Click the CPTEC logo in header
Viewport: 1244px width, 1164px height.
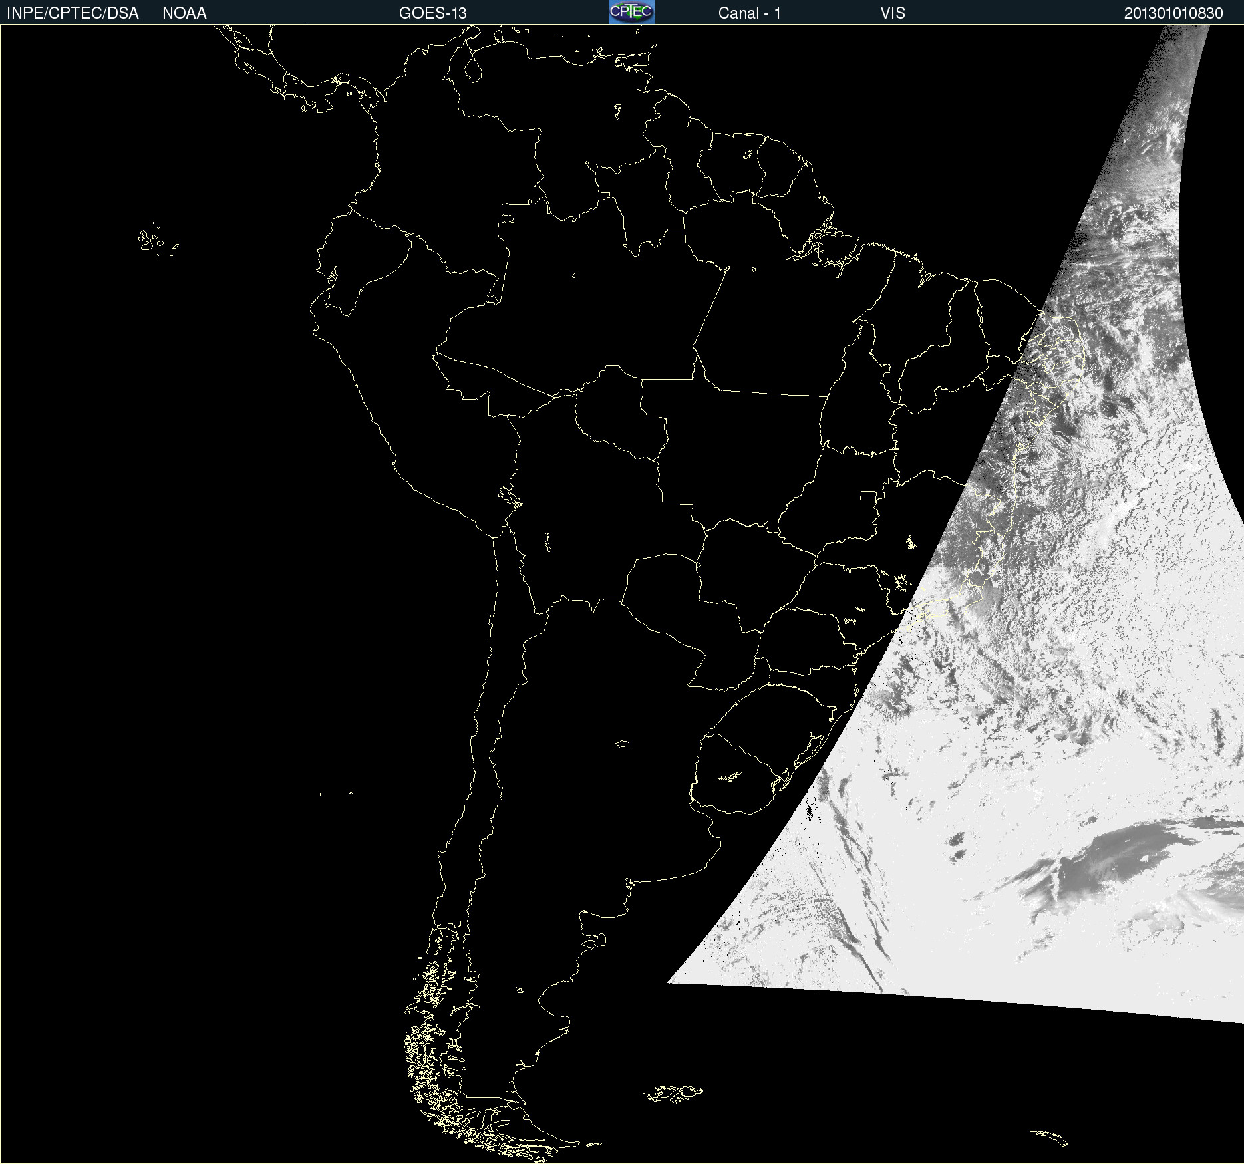(631, 12)
